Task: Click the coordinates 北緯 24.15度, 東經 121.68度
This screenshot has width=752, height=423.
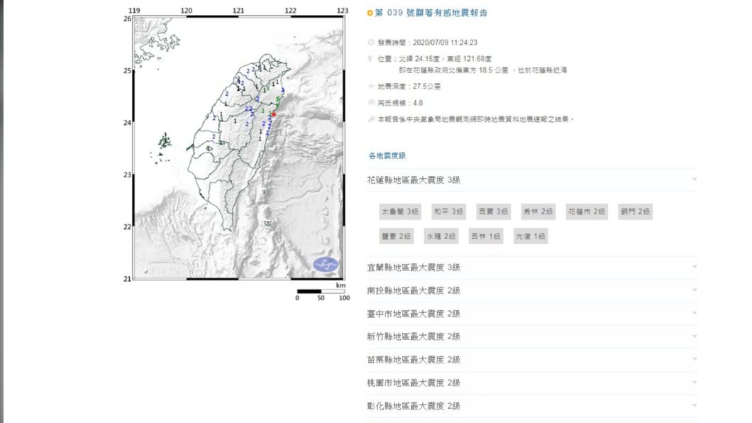Action: (x=446, y=58)
